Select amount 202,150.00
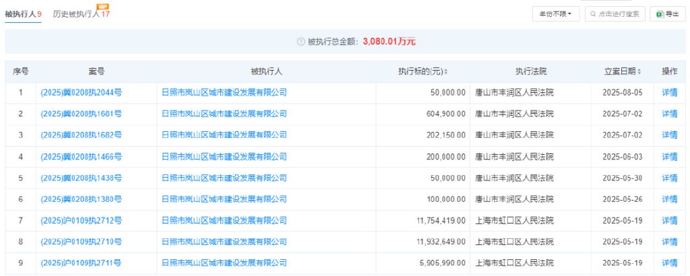Image resolution: width=690 pixels, height=276 pixels. point(446,135)
